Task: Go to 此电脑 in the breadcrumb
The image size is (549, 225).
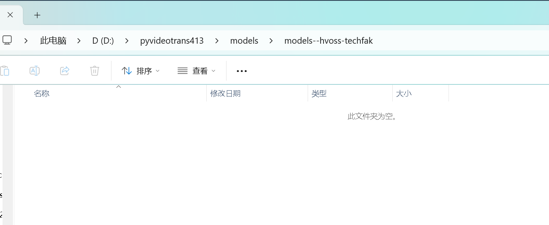Action: click(x=53, y=41)
